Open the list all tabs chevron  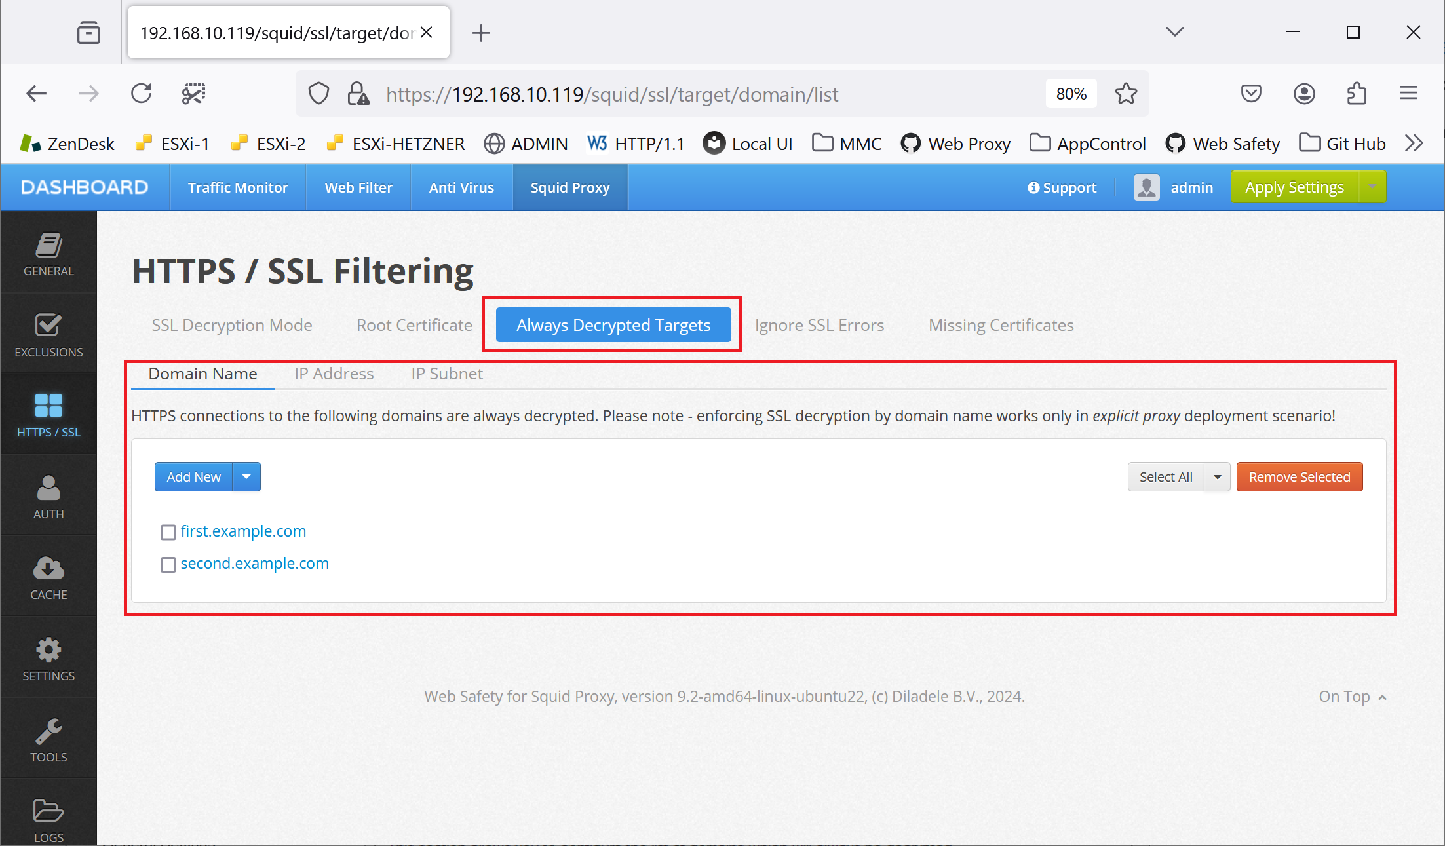pyautogui.click(x=1175, y=31)
